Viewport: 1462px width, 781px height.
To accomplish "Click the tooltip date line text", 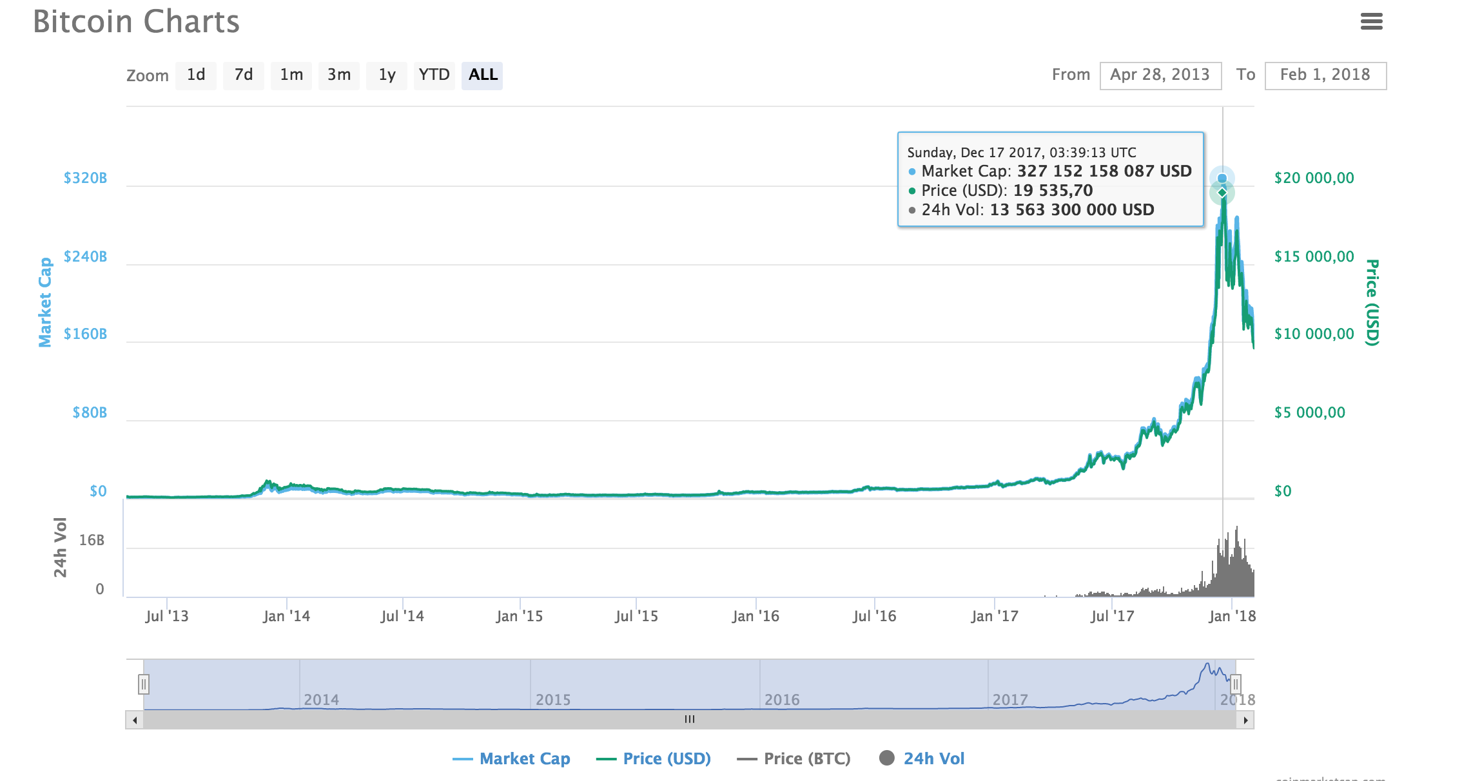I will [1022, 153].
